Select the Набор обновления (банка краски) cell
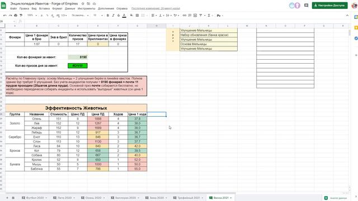 click(x=209, y=35)
